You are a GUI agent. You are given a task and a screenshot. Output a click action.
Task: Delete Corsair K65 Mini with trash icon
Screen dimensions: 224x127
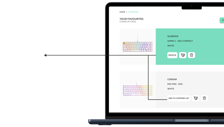(x=204, y=98)
